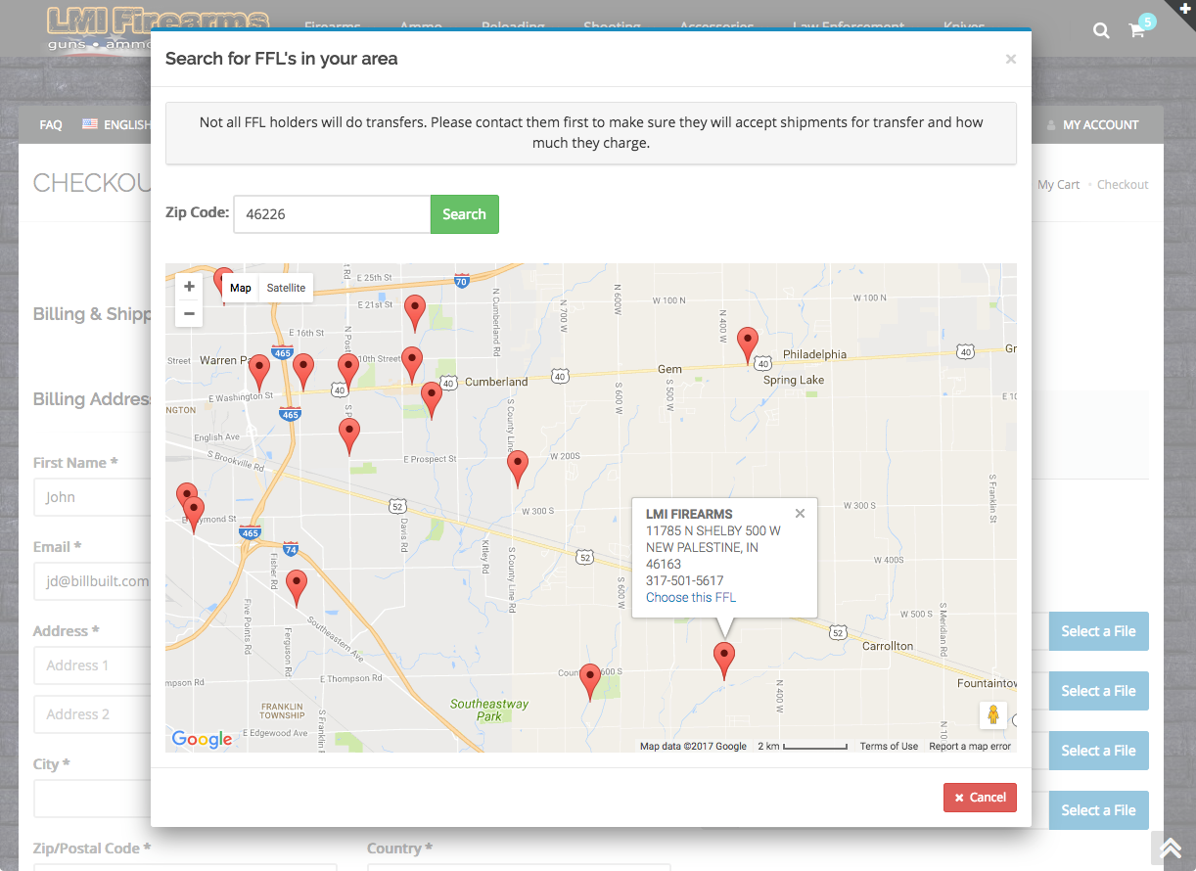The height and width of the screenshot is (871, 1196).
Task: Select the map pin near Philadelphia
Action: (748, 344)
